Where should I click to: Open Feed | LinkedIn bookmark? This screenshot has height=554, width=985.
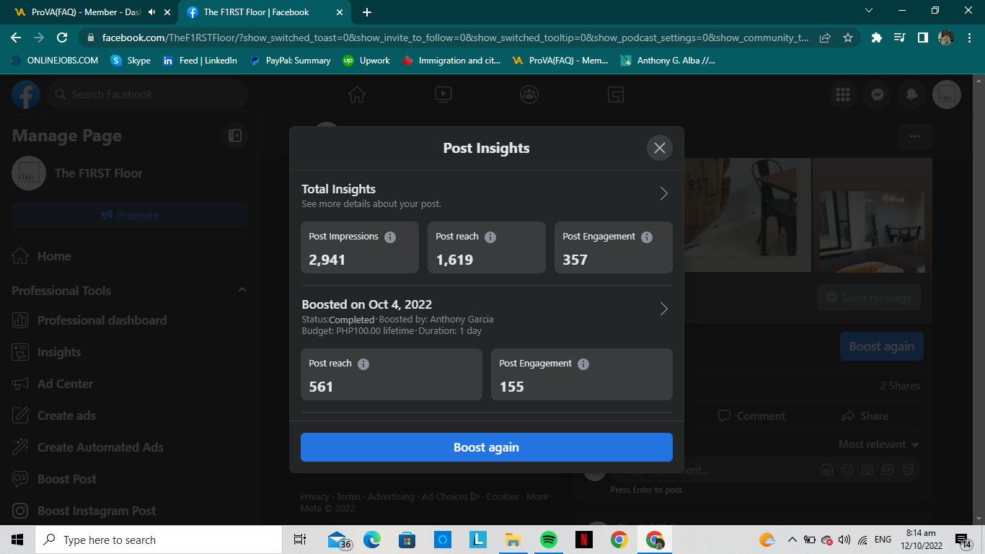200,61
